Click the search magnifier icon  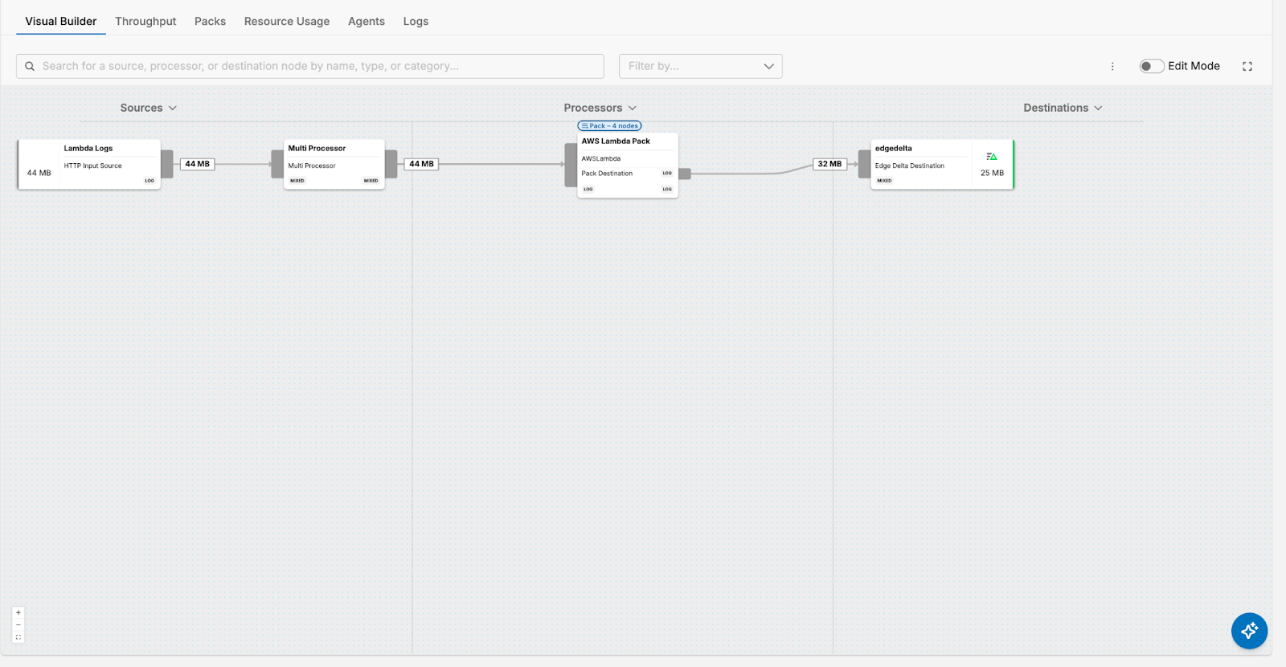coord(30,66)
